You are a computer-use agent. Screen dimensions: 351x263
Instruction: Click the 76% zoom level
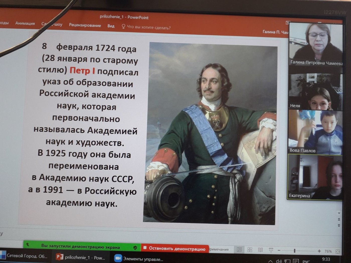[x=328, y=251]
